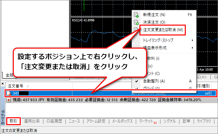Click 余剰証拠金: 422 720 value
The image size is (218, 134).
tap(138, 100)
